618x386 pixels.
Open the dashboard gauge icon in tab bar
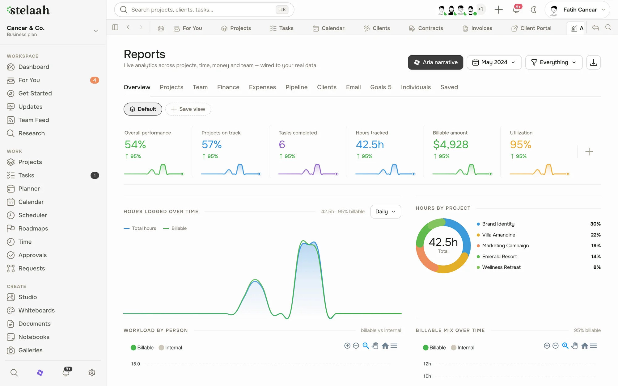coord(161,28)
